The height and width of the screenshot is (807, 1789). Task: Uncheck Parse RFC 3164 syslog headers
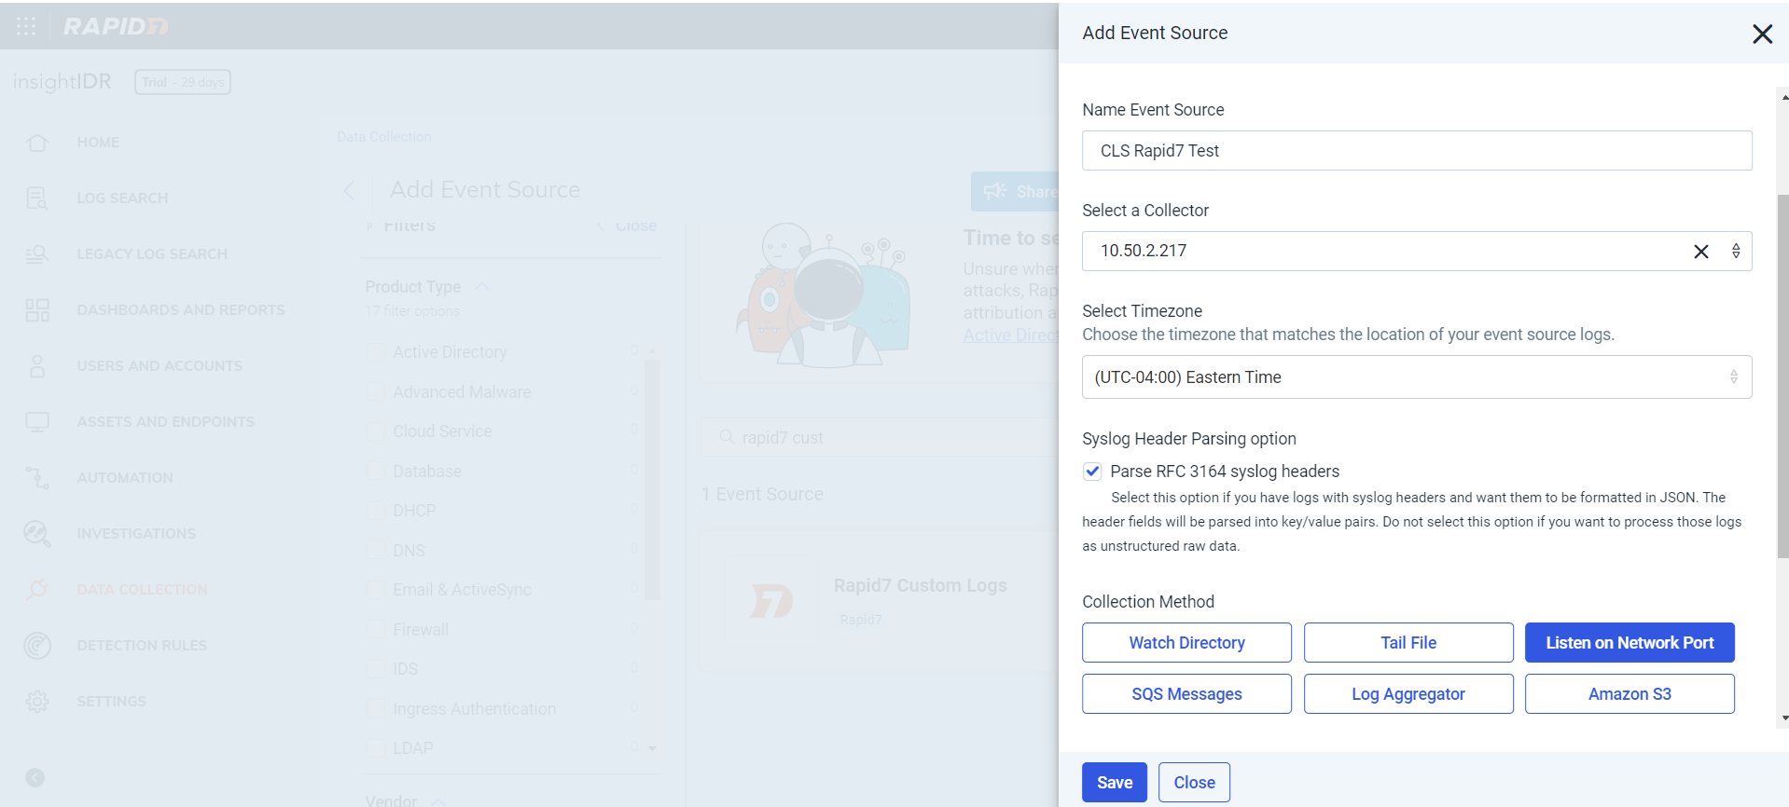pyautogui.click(x=1092, y=472)
